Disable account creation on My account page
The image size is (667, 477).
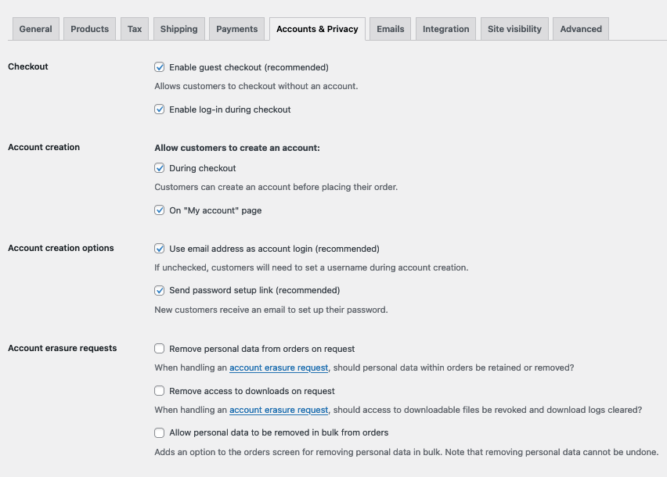tap(159, 210)
